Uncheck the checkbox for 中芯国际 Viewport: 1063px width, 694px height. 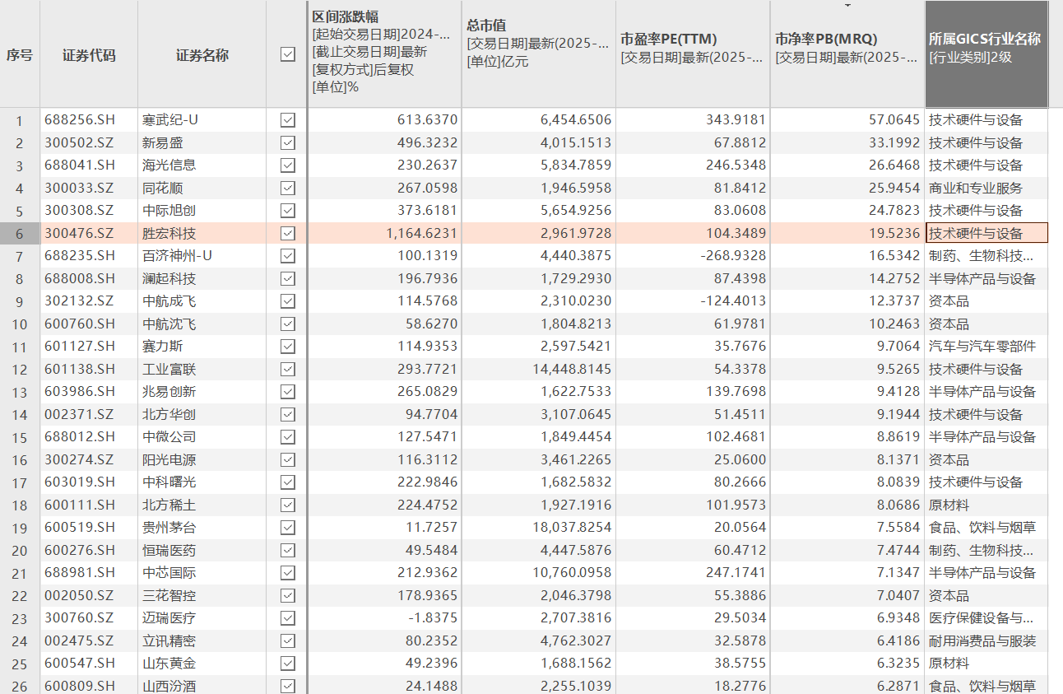[x=287, y=573]
